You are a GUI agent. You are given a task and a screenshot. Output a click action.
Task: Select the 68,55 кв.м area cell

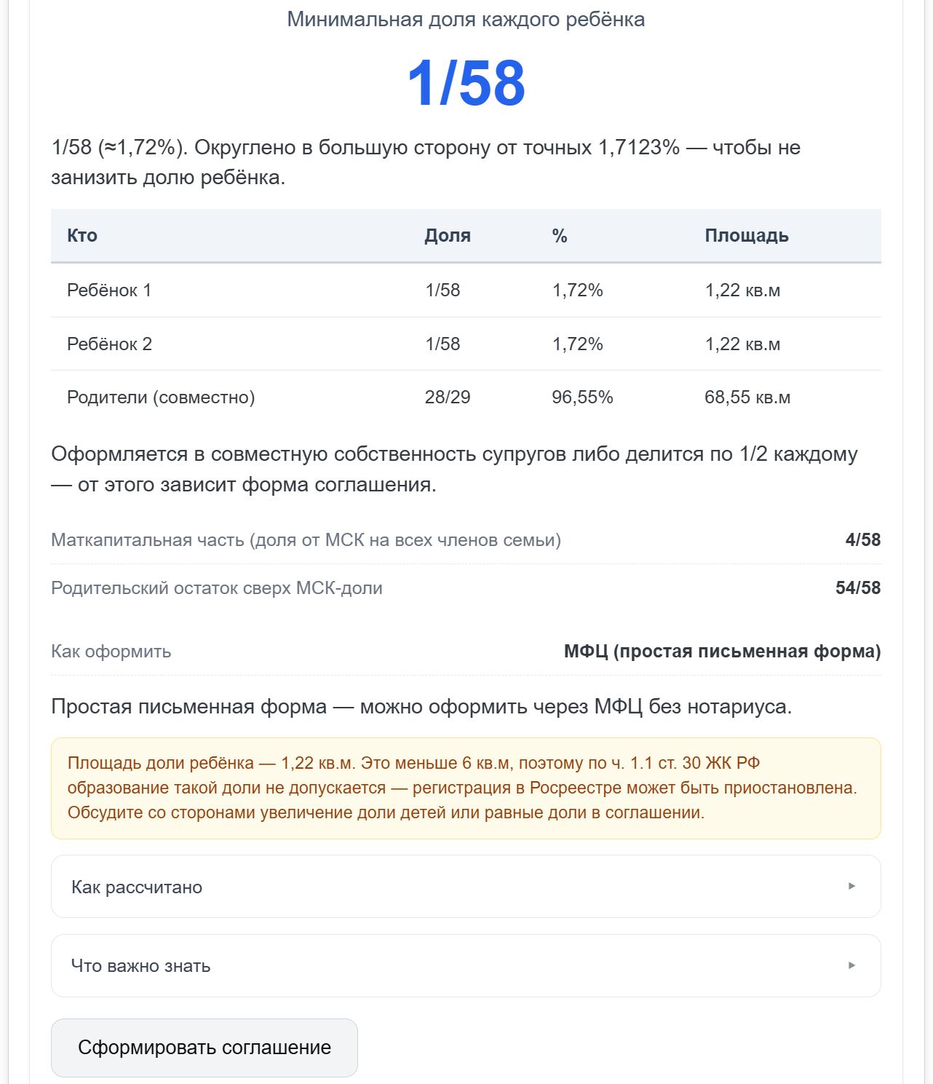(x=747, y=397)
